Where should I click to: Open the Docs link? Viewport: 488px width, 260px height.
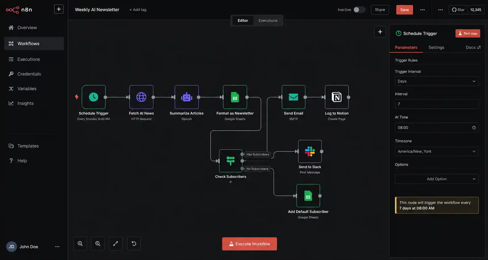(x=473, y=47)
